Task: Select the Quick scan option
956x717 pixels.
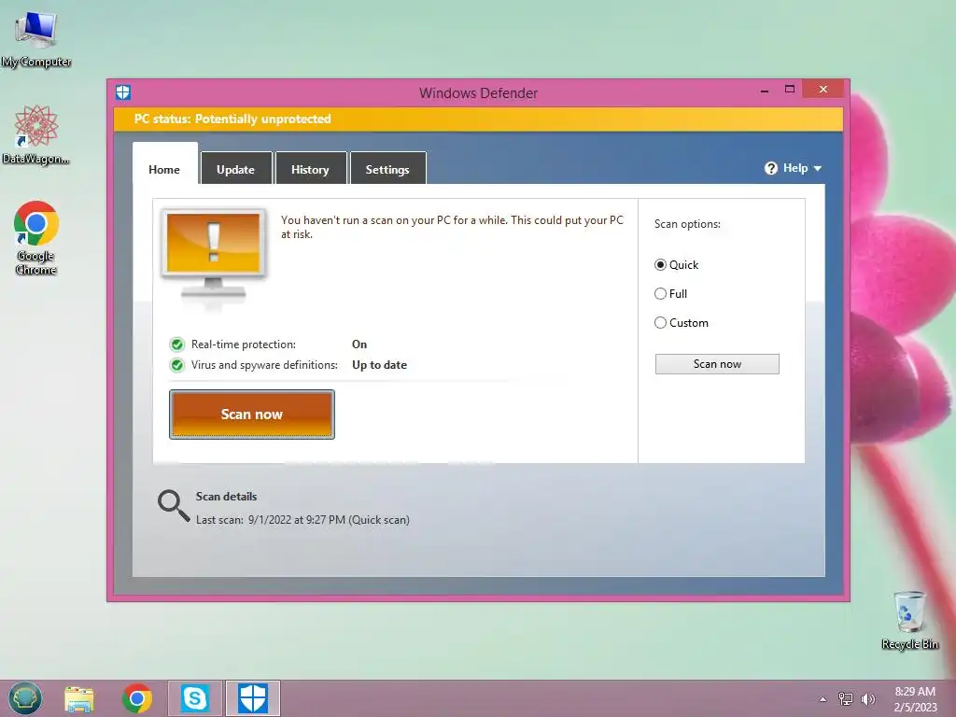Action: click(x=676, y=264)
